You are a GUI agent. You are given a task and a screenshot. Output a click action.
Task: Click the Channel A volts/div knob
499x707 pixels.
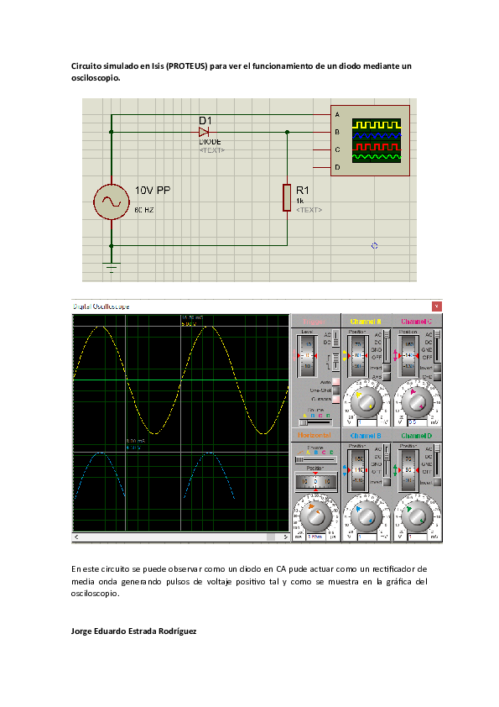click(366, 402)
